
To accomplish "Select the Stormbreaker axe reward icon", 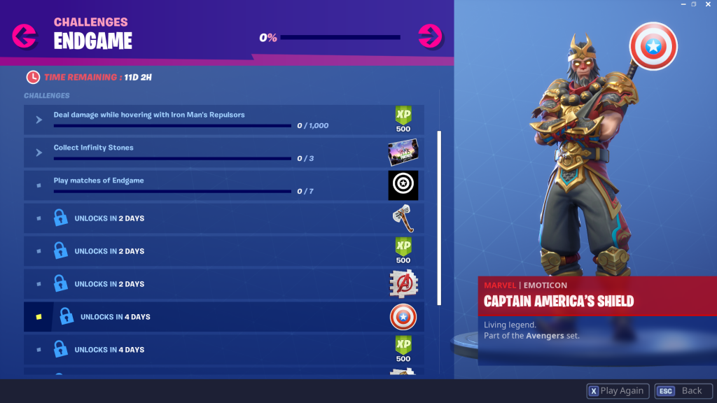I will (x=403, y=218).
